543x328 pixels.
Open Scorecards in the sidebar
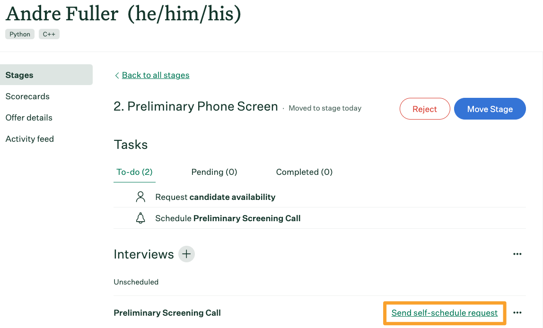27,96
